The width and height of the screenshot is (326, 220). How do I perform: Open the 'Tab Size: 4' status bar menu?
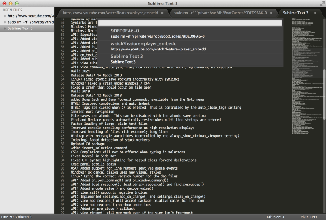(x=275, y=217)
